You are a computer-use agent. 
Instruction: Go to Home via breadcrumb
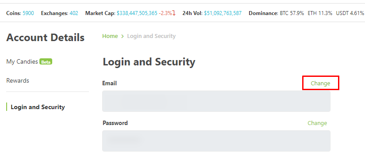pyautogui.click(x=110, y=36)
